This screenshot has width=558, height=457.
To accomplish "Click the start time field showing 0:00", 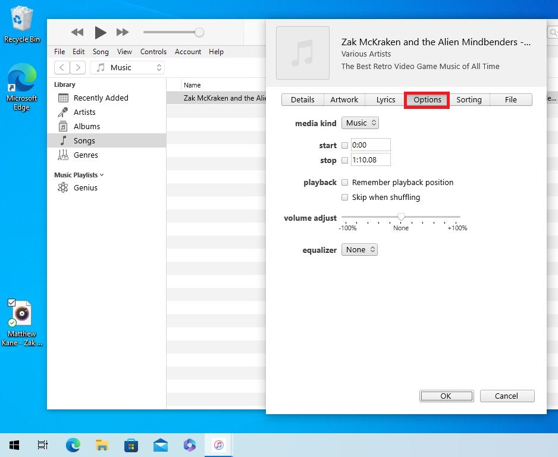I will (x=371, y=145).
